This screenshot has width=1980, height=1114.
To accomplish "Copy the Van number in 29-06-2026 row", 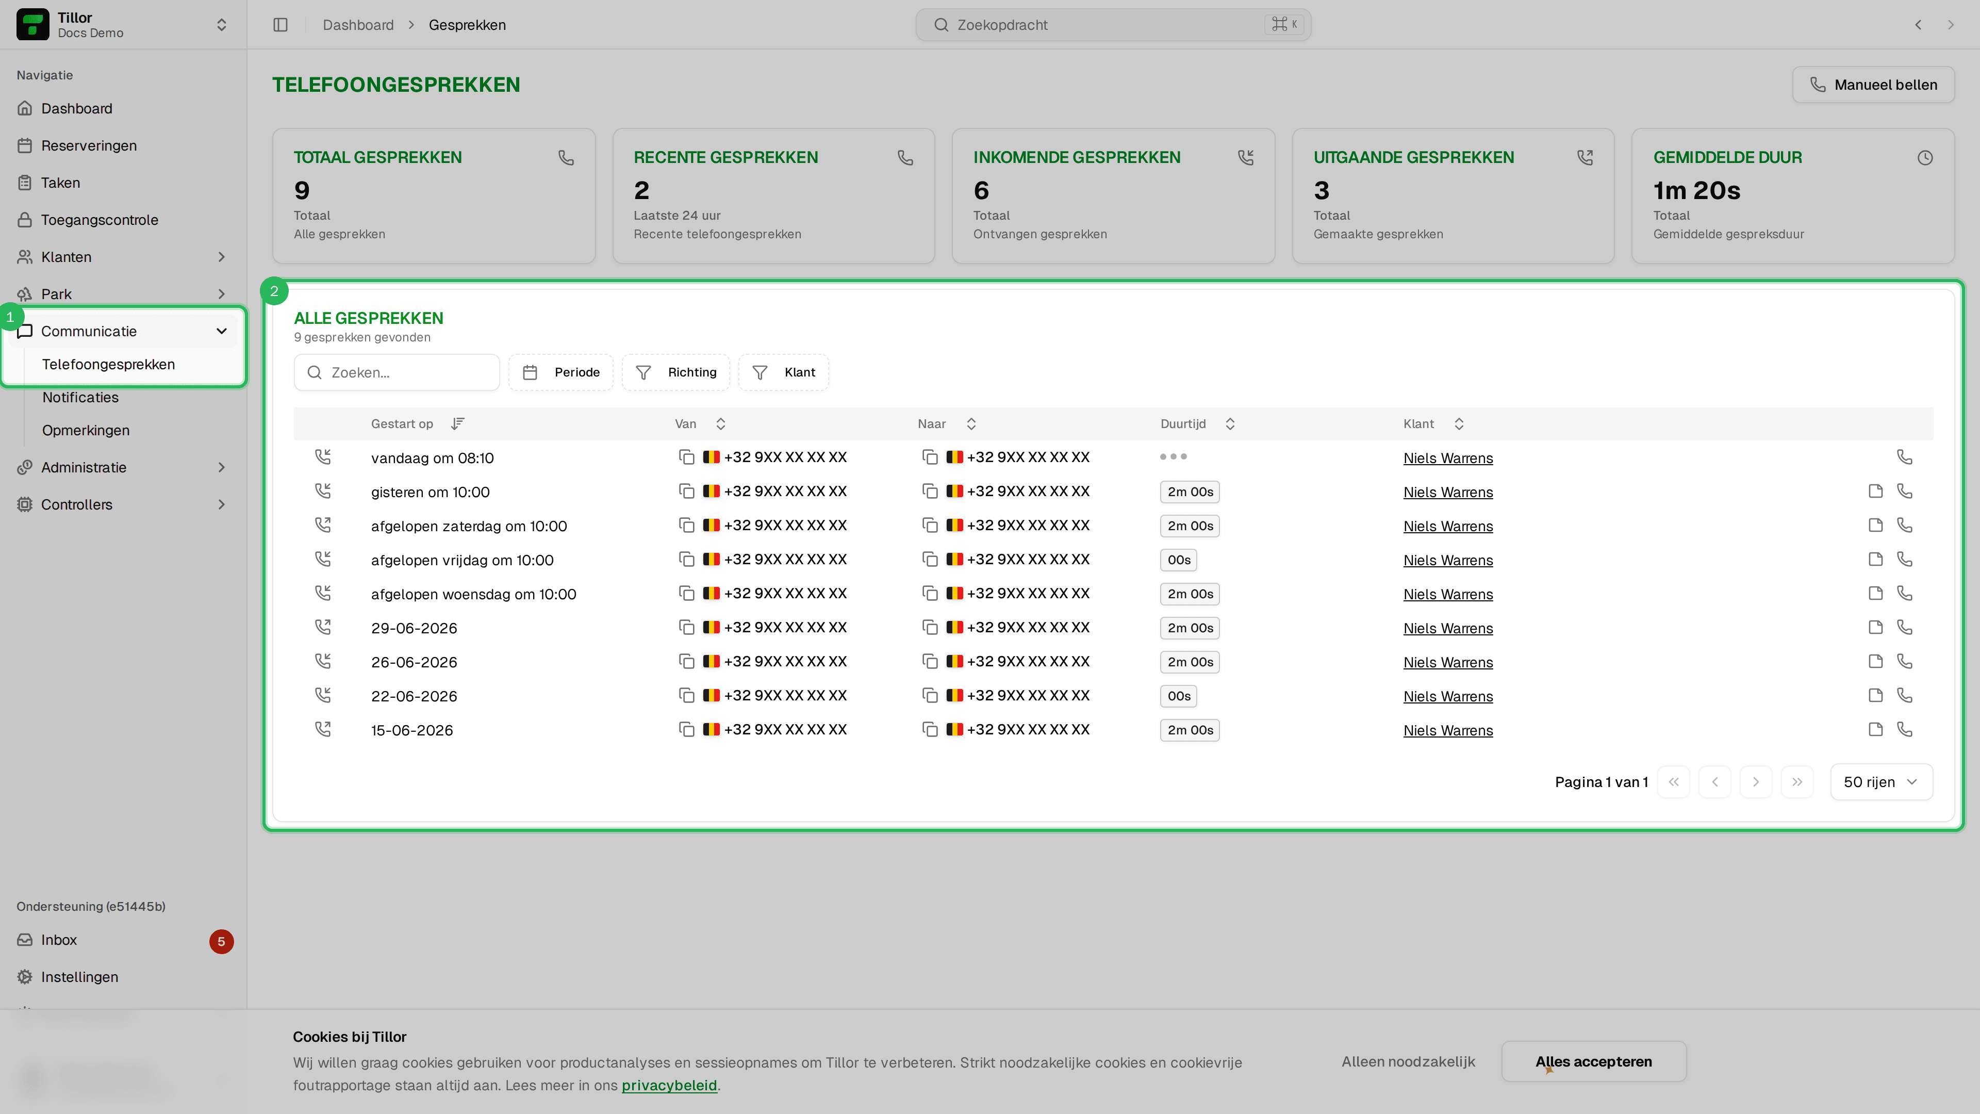I will 686,627.
